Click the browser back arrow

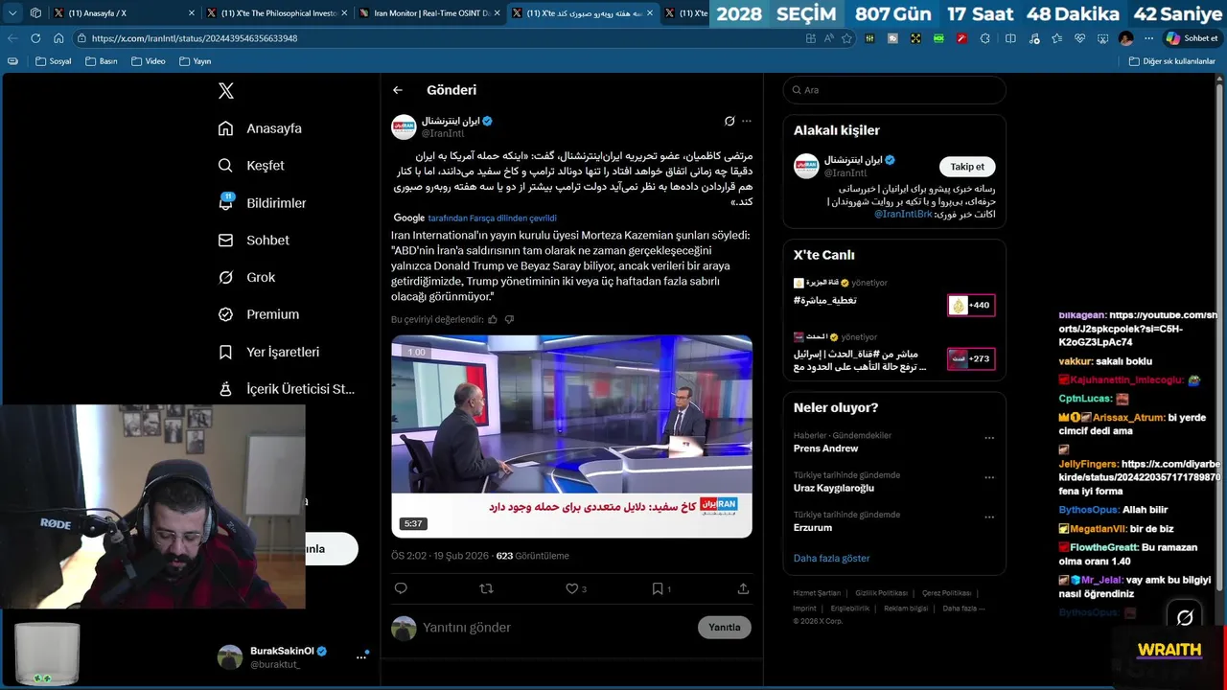12,38
